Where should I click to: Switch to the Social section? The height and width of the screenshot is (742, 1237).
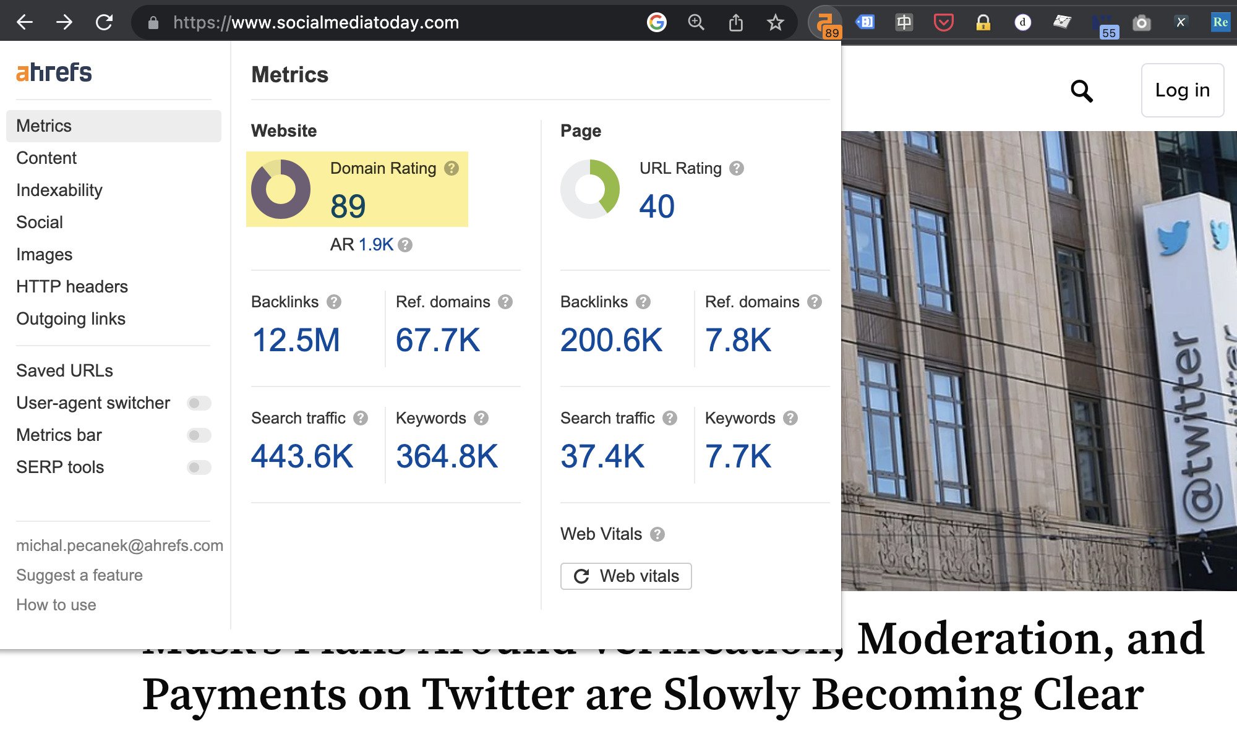pos(40,223)
